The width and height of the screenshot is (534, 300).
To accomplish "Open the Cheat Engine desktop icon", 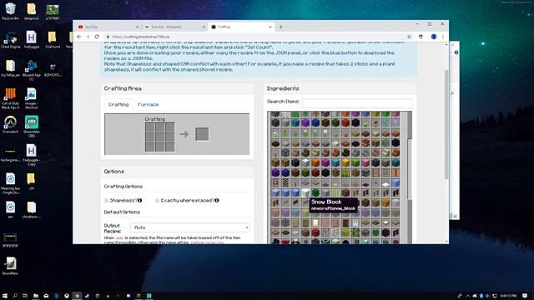I will (10, 40).
